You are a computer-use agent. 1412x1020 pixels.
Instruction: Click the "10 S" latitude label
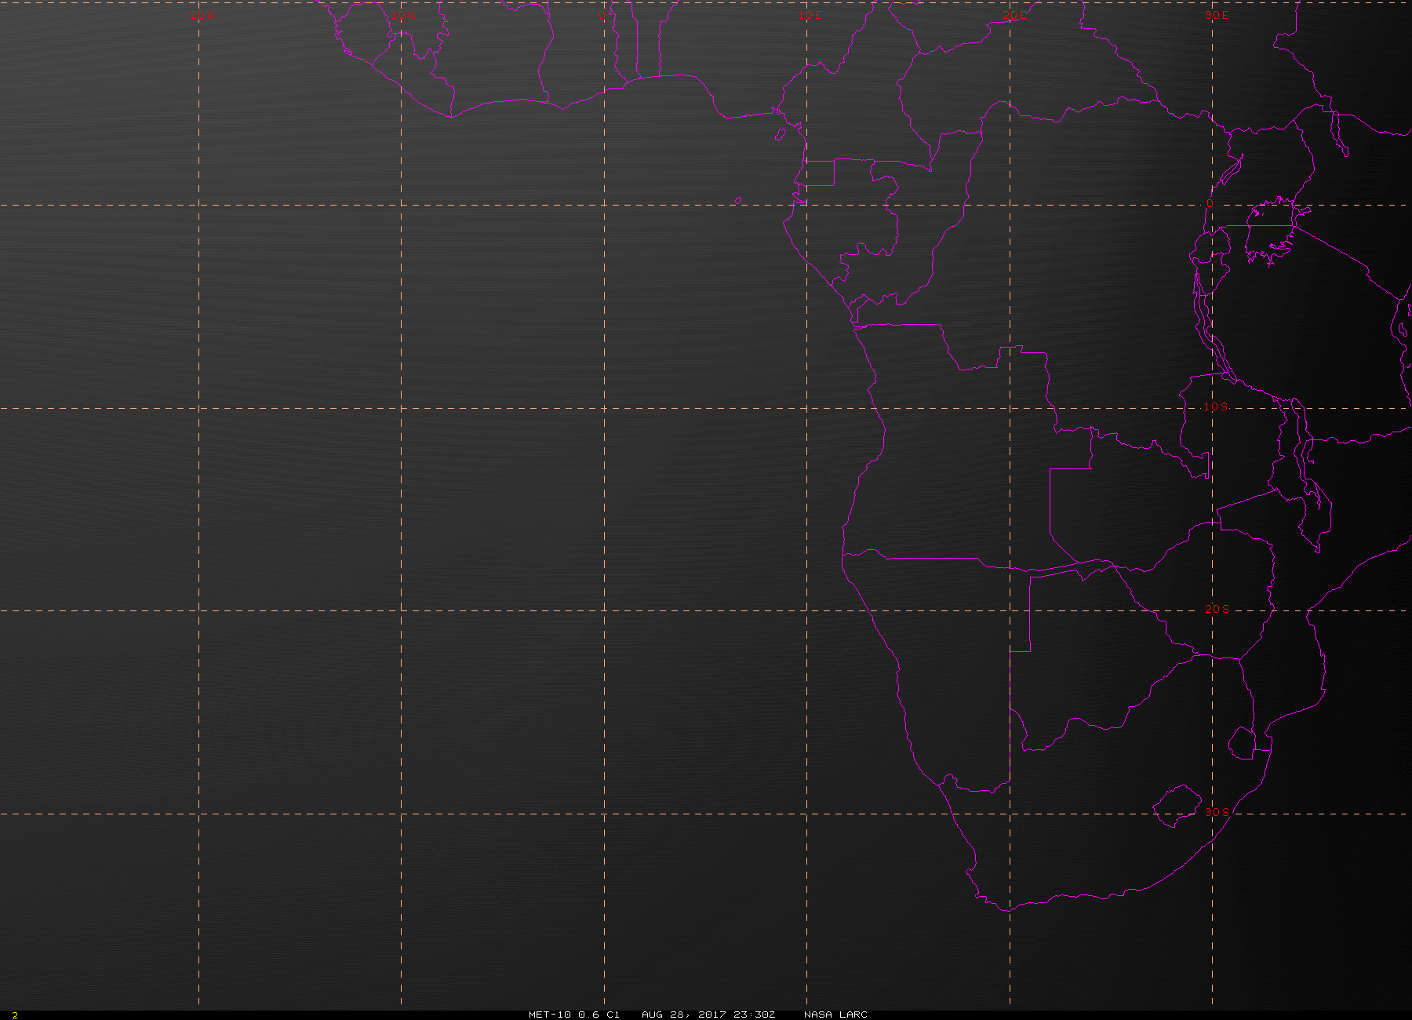[1216, 406]
